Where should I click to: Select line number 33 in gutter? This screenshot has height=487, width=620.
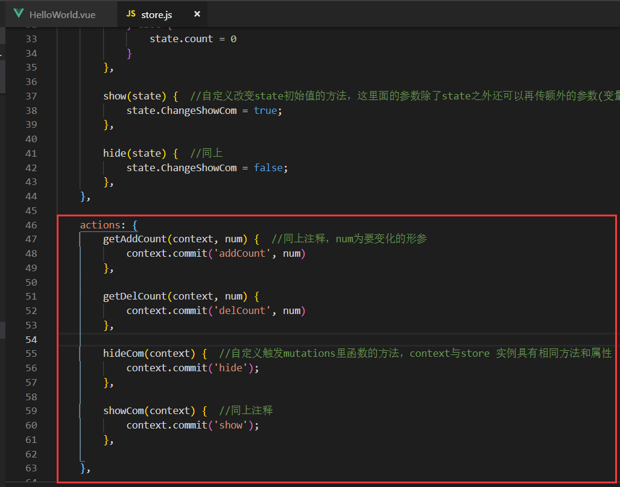click(31, 39)
